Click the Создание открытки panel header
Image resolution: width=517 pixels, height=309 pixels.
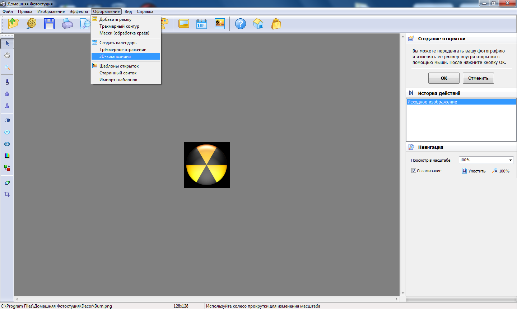[461, 38]
